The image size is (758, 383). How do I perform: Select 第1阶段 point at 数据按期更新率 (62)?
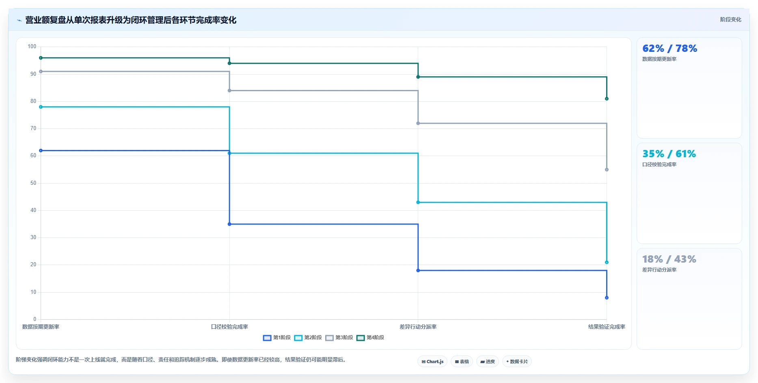(41, 151)
